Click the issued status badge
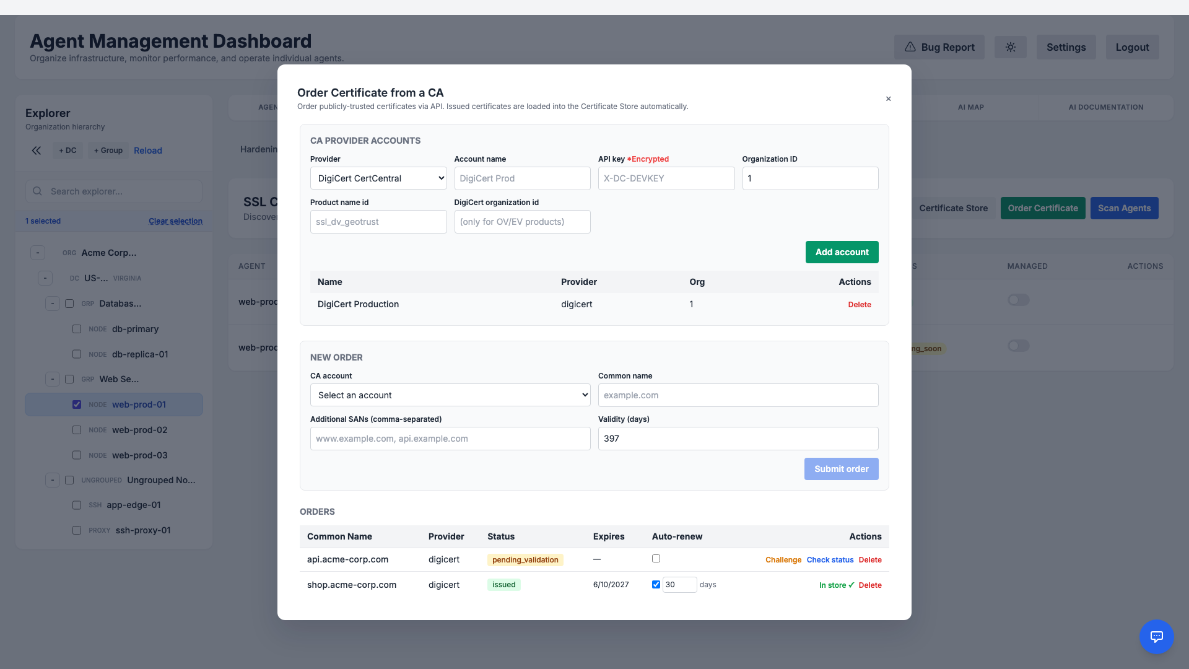 (x=503, y=585)
